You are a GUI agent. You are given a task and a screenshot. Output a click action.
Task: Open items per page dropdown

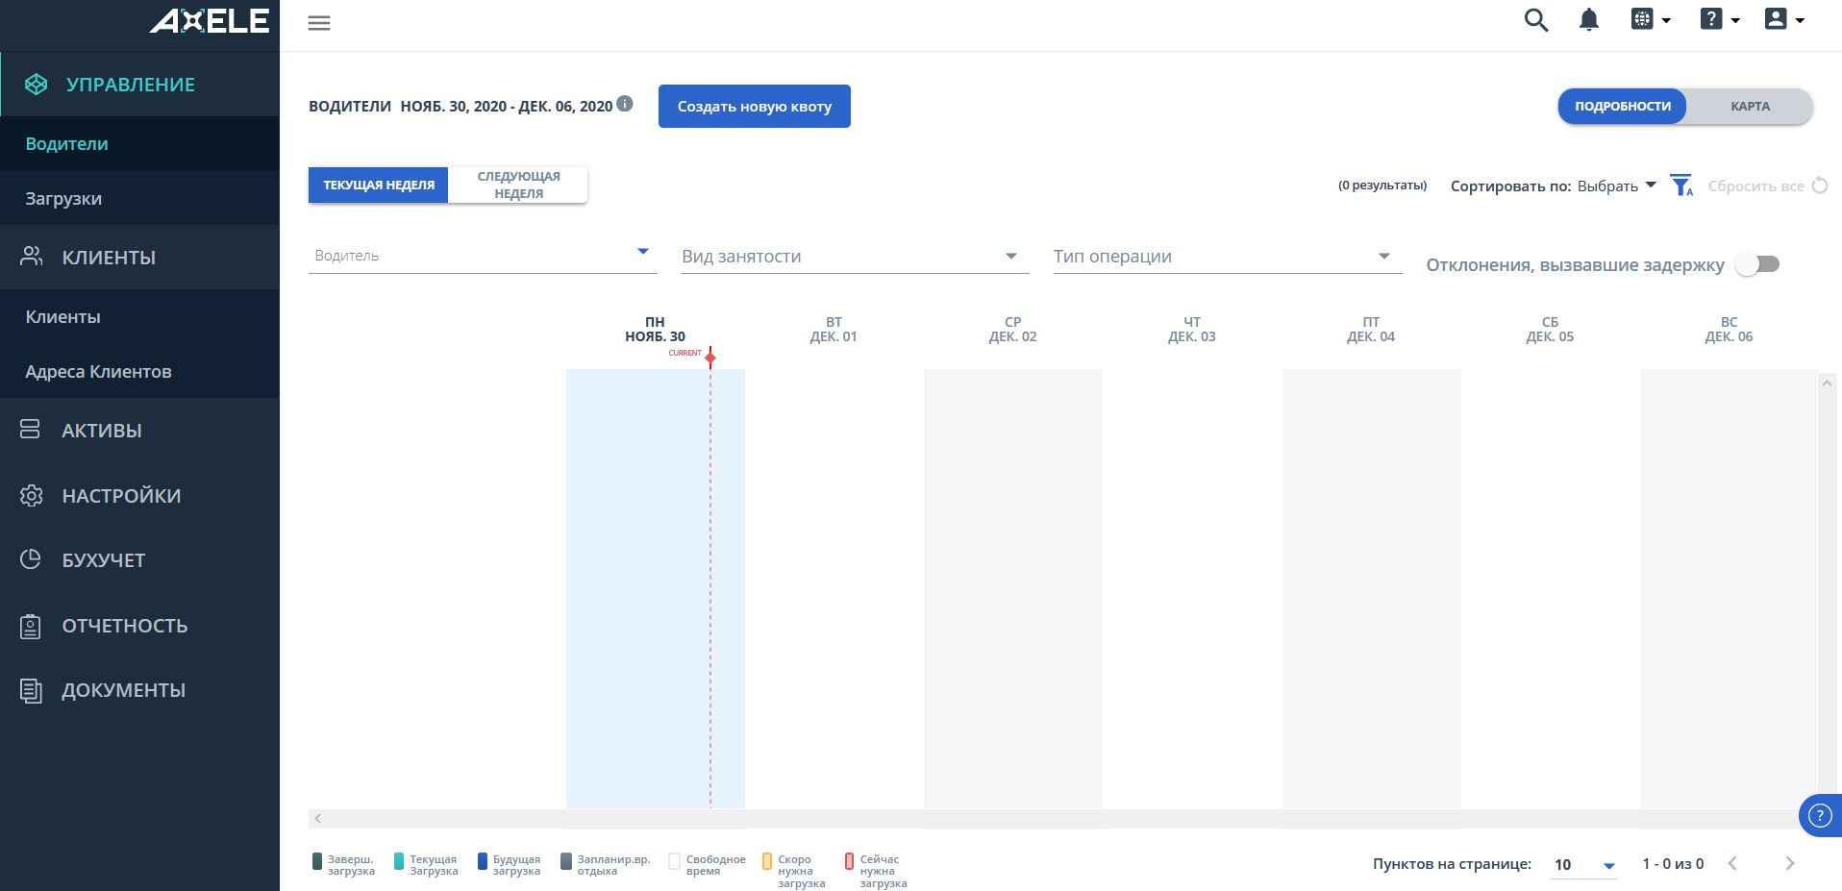[x=1584, y=864]
